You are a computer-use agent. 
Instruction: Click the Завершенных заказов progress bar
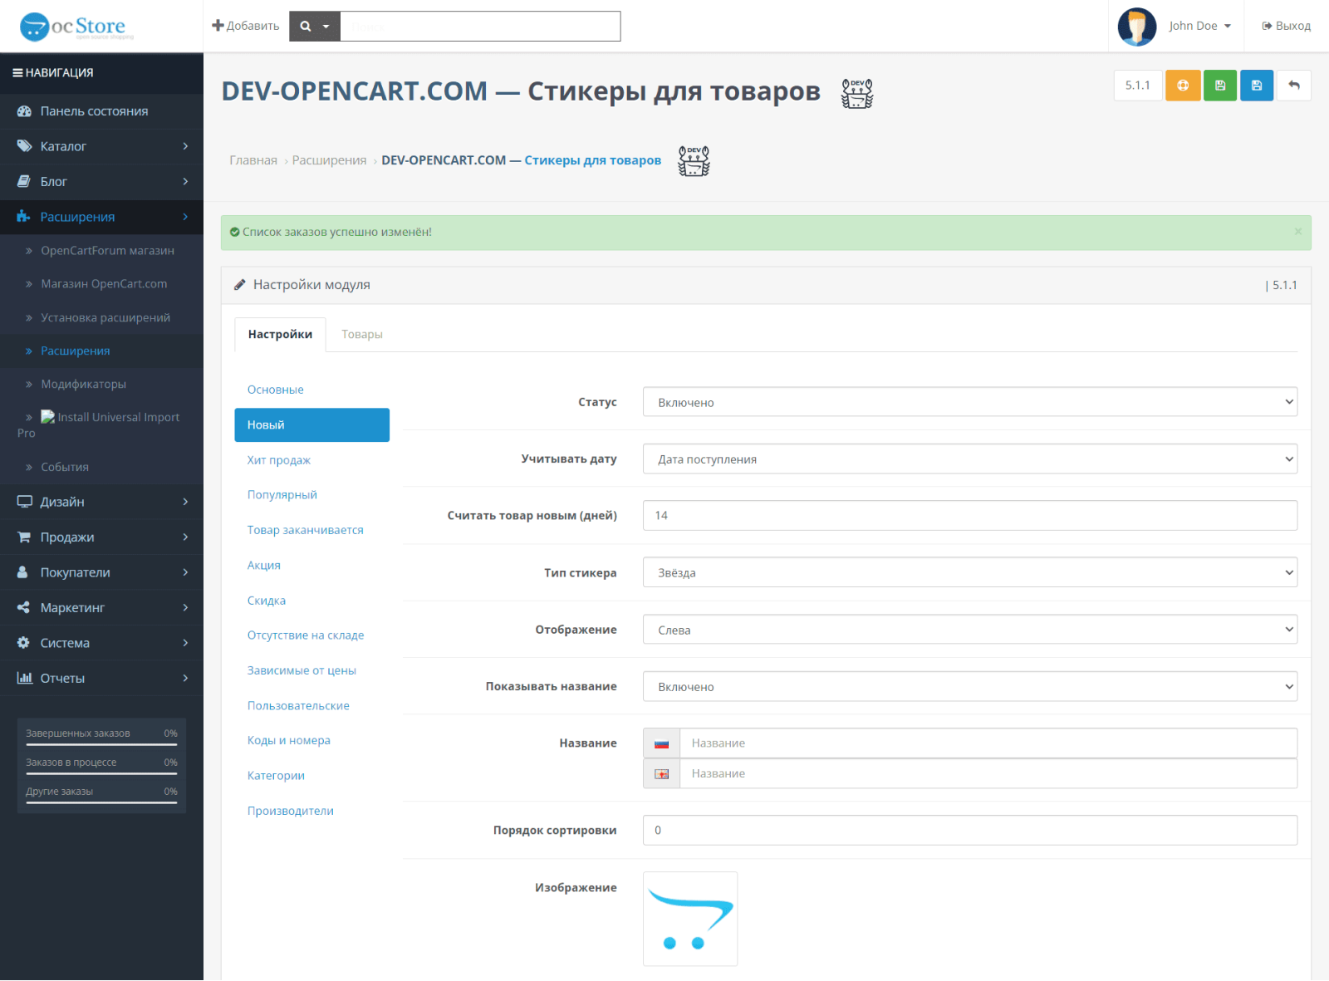click(101, 745)
